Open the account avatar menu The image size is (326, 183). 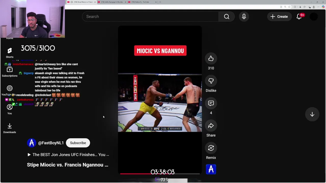(x=314, y=17)
